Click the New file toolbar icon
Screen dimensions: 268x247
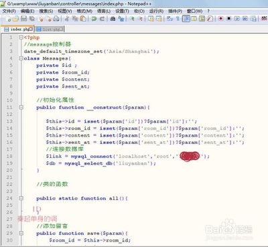[x=9, y=19]
